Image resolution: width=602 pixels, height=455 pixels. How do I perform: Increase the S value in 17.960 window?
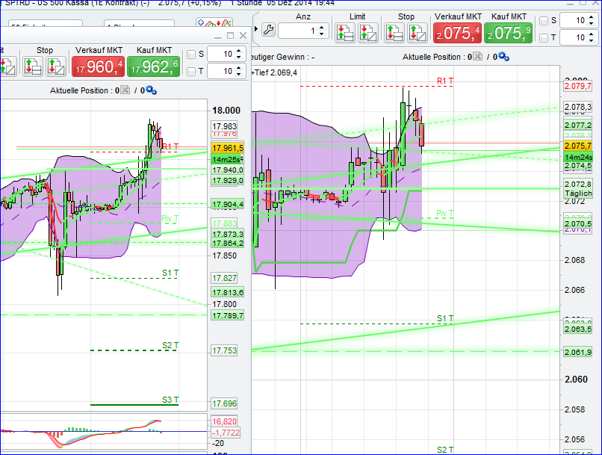click(239, 51)
